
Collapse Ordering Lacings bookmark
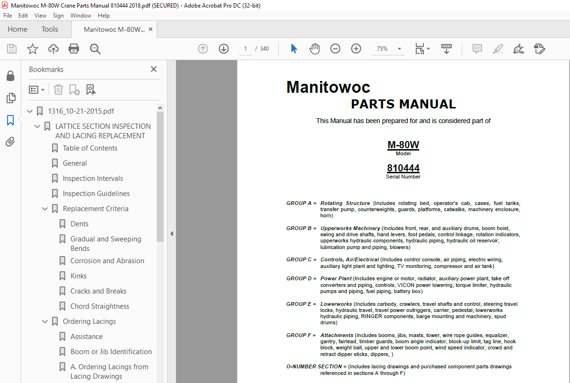45,321
